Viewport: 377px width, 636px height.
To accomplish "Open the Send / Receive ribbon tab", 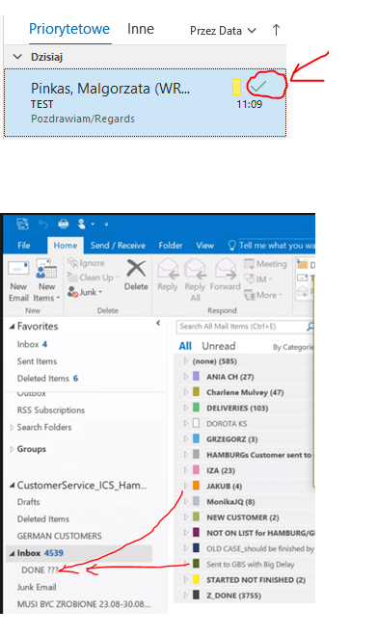I will (118, 246).
